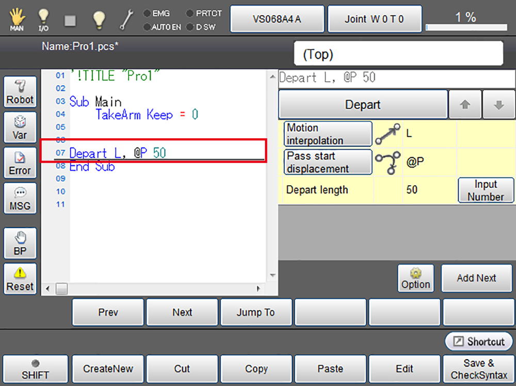Screen dimensions: 516x386
Task: Click the Depart L, @P 50 command field
Action: [x=396, y=78]
